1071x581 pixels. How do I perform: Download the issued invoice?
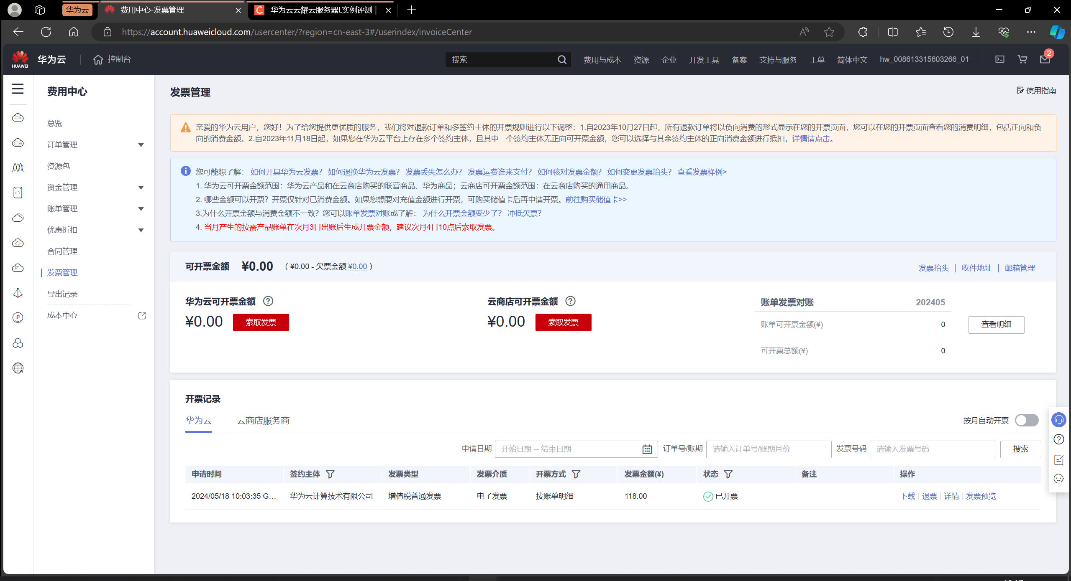coord(907,496)
